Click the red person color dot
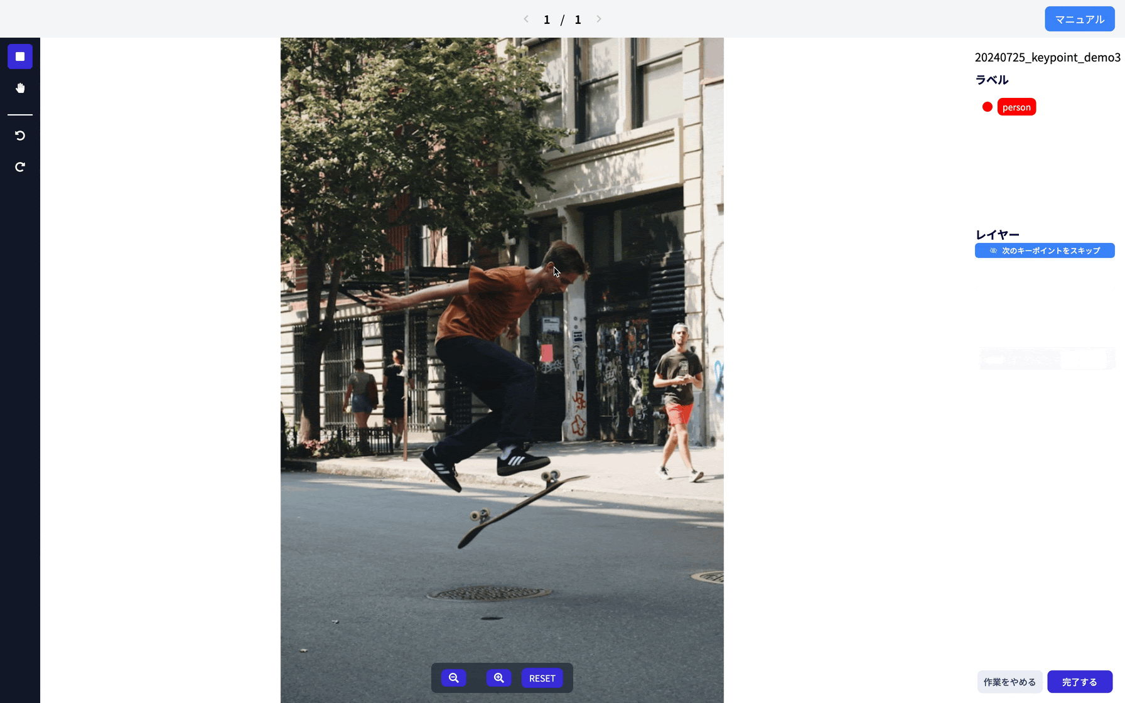This screenshot has width=1125, height=703. click(988, 107)
